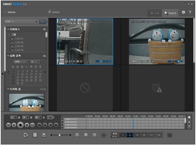Click the Go button next to time fields
This screenshot has height=145, width=196.
click(x=50, y=117)
